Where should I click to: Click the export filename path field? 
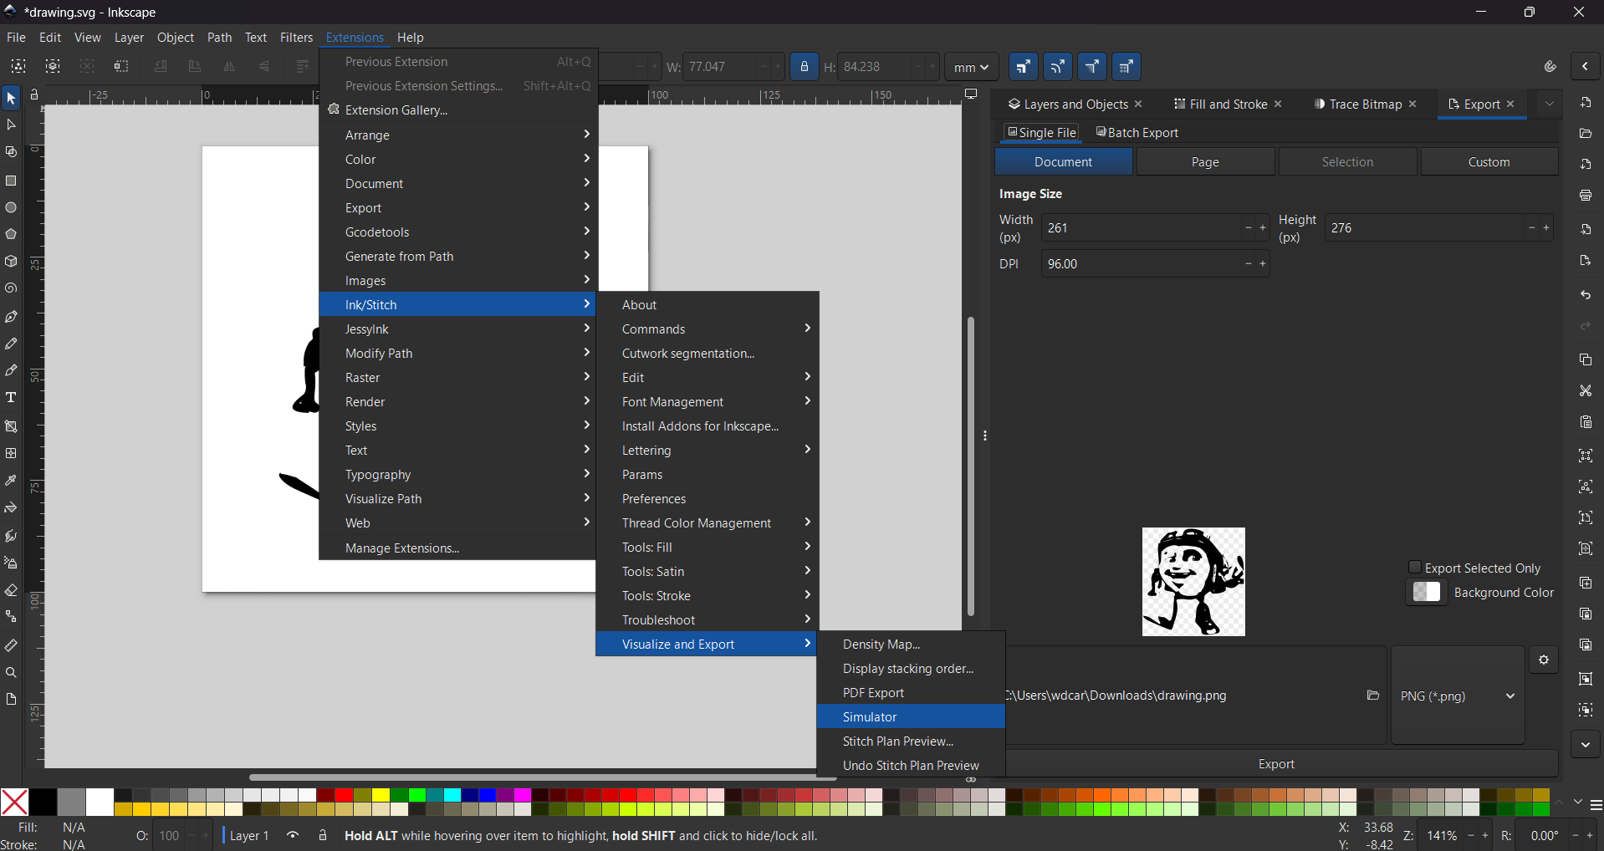point(1182,696)
